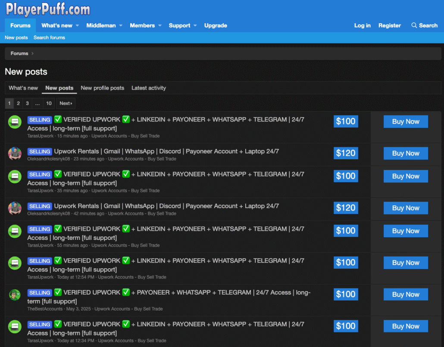Image resolution: width=444 pixels, height=347 pixels.
Task: Click the Next page button
Action: [x=66, y=103]
